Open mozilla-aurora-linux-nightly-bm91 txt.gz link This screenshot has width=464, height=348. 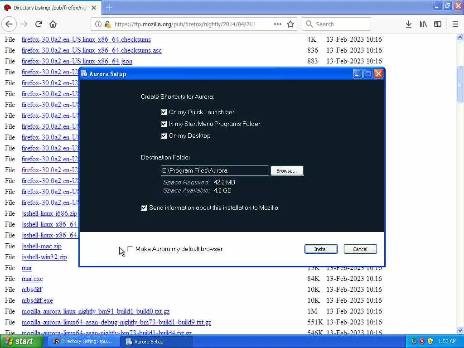(96, 311)
